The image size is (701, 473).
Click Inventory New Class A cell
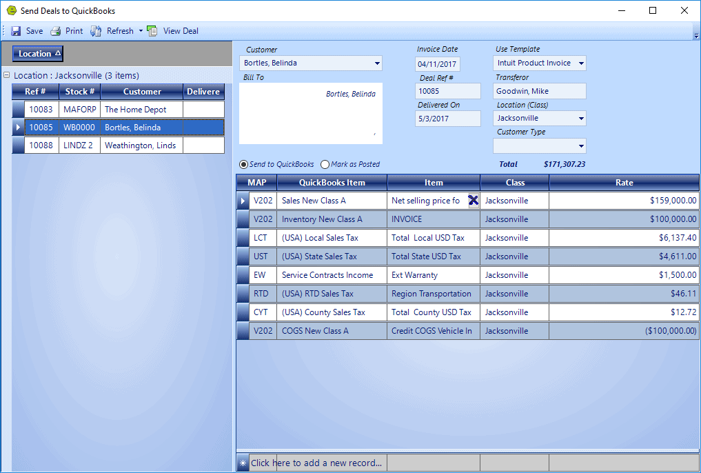click(x=332, y=219)
